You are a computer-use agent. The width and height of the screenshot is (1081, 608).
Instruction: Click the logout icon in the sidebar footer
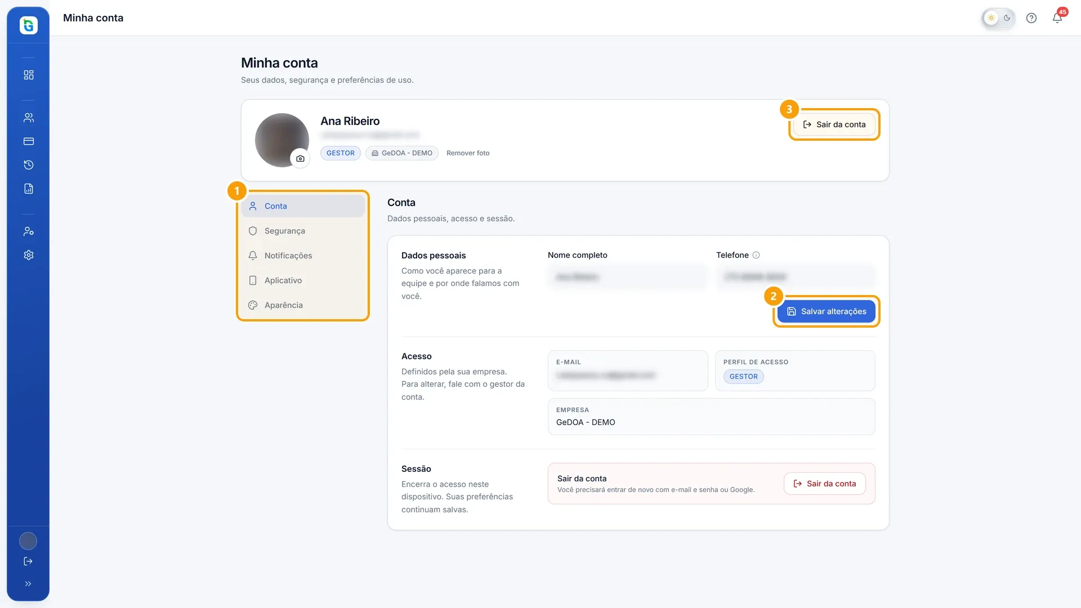click(28, 561)
